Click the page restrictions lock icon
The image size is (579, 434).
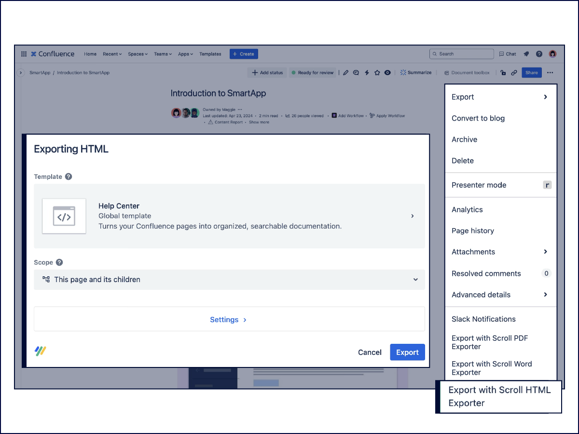tap(503, 73)
